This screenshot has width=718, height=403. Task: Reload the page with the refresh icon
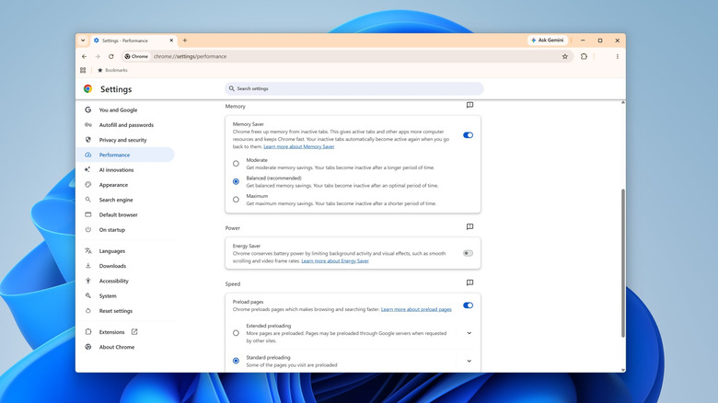(x=110, y=56)
